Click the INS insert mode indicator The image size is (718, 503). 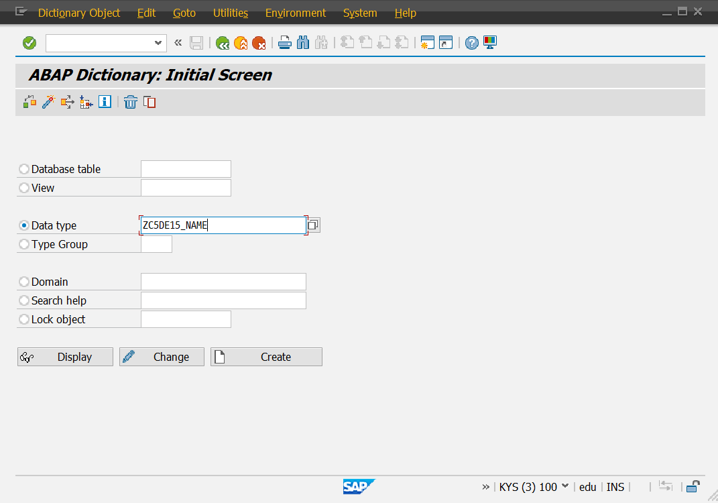pos(615,487)
